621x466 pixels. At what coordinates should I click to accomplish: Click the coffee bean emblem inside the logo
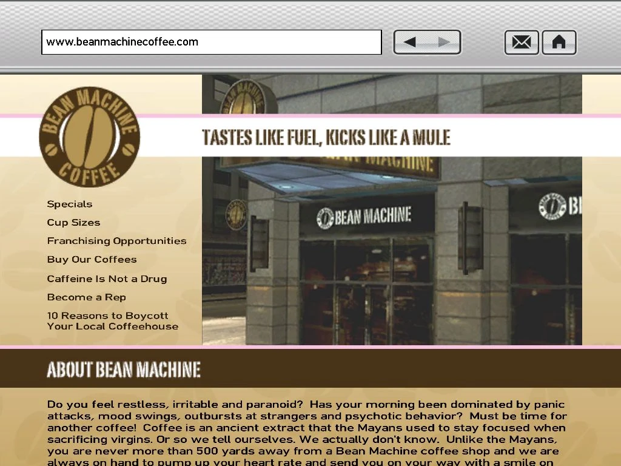(x=90, y=140)
